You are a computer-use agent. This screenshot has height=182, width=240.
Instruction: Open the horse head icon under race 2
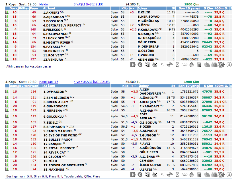tap(207, 65)
